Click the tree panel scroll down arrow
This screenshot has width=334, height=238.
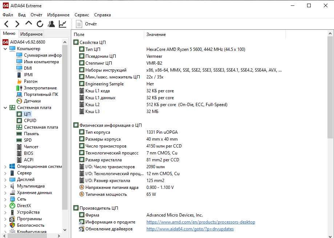point(65,230)
